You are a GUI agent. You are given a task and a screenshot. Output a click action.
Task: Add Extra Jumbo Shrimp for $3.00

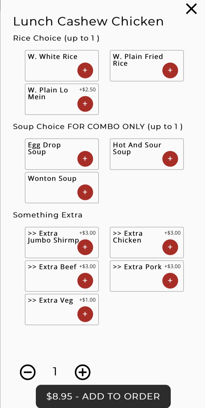(85, 247)
